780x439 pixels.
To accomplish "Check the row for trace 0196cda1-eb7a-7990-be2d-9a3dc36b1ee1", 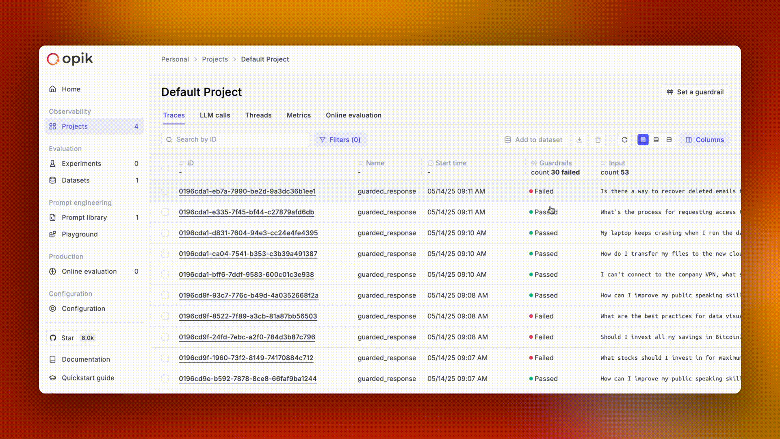I will point(165,191).
